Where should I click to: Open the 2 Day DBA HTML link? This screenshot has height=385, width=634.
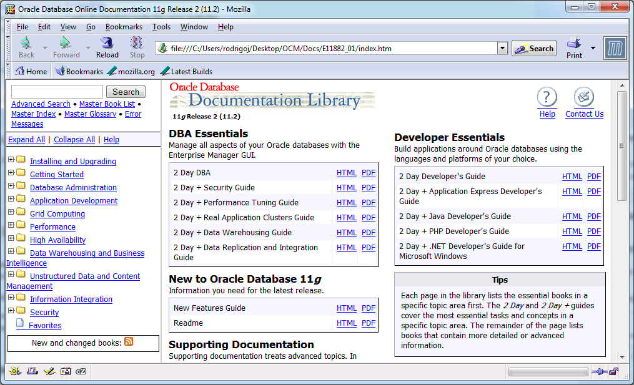(347, 173)
